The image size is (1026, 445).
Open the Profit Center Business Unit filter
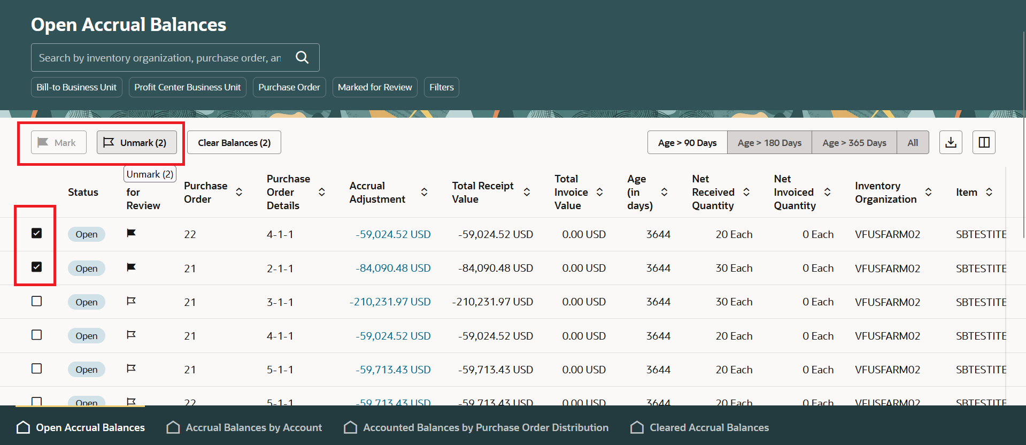click(x=188, y=87)
